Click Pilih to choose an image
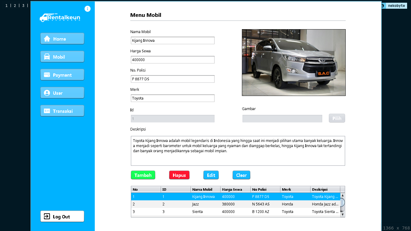Screen dimensions: 411x231 [x=337, y=118]
